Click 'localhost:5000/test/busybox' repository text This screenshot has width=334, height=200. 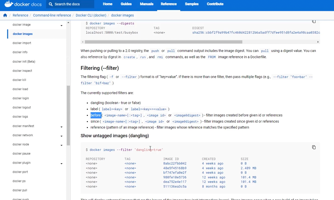click(112, 32)
